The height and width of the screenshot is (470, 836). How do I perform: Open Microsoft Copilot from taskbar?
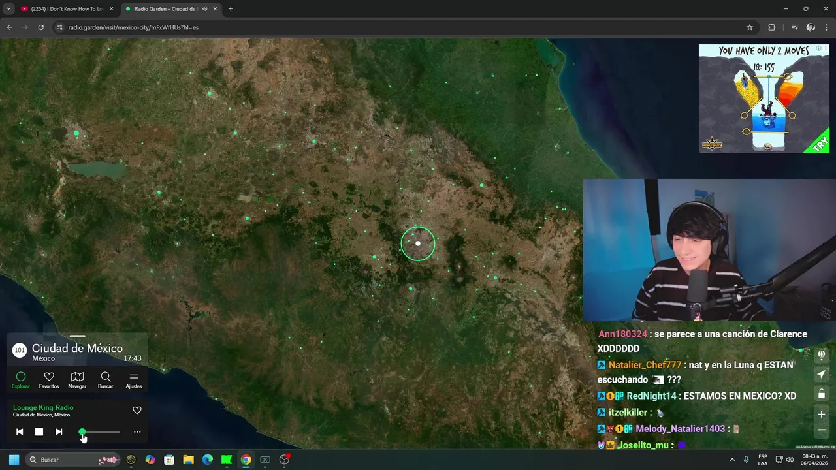click(x=150, y=460)
